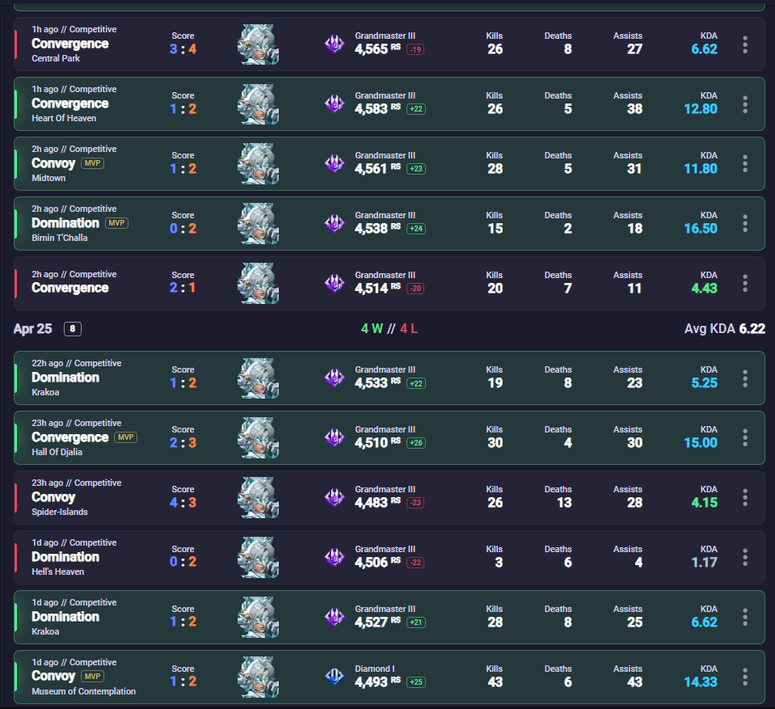Open three-dot menu for Birnin T'Challa match
775x709 pixels.
pos(745,224)
